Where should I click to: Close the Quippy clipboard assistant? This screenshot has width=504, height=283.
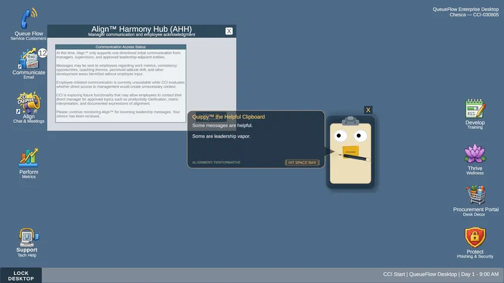click(x=368, y=110)
